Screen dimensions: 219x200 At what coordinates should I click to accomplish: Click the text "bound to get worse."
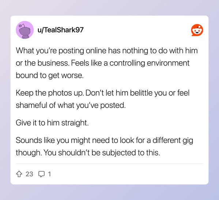(x=50, y=76)
